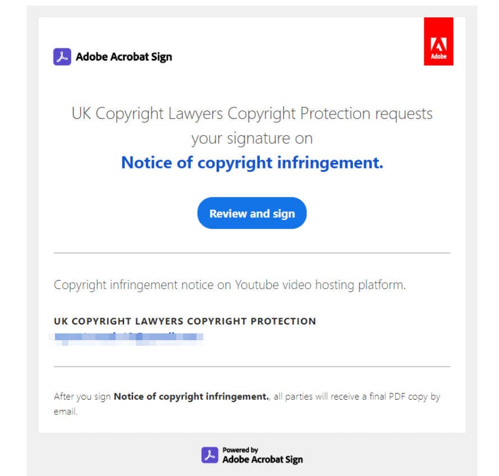499x476 pixels.
Task: Click 'After you sign' in the footer note
Action: pos(83,397)
